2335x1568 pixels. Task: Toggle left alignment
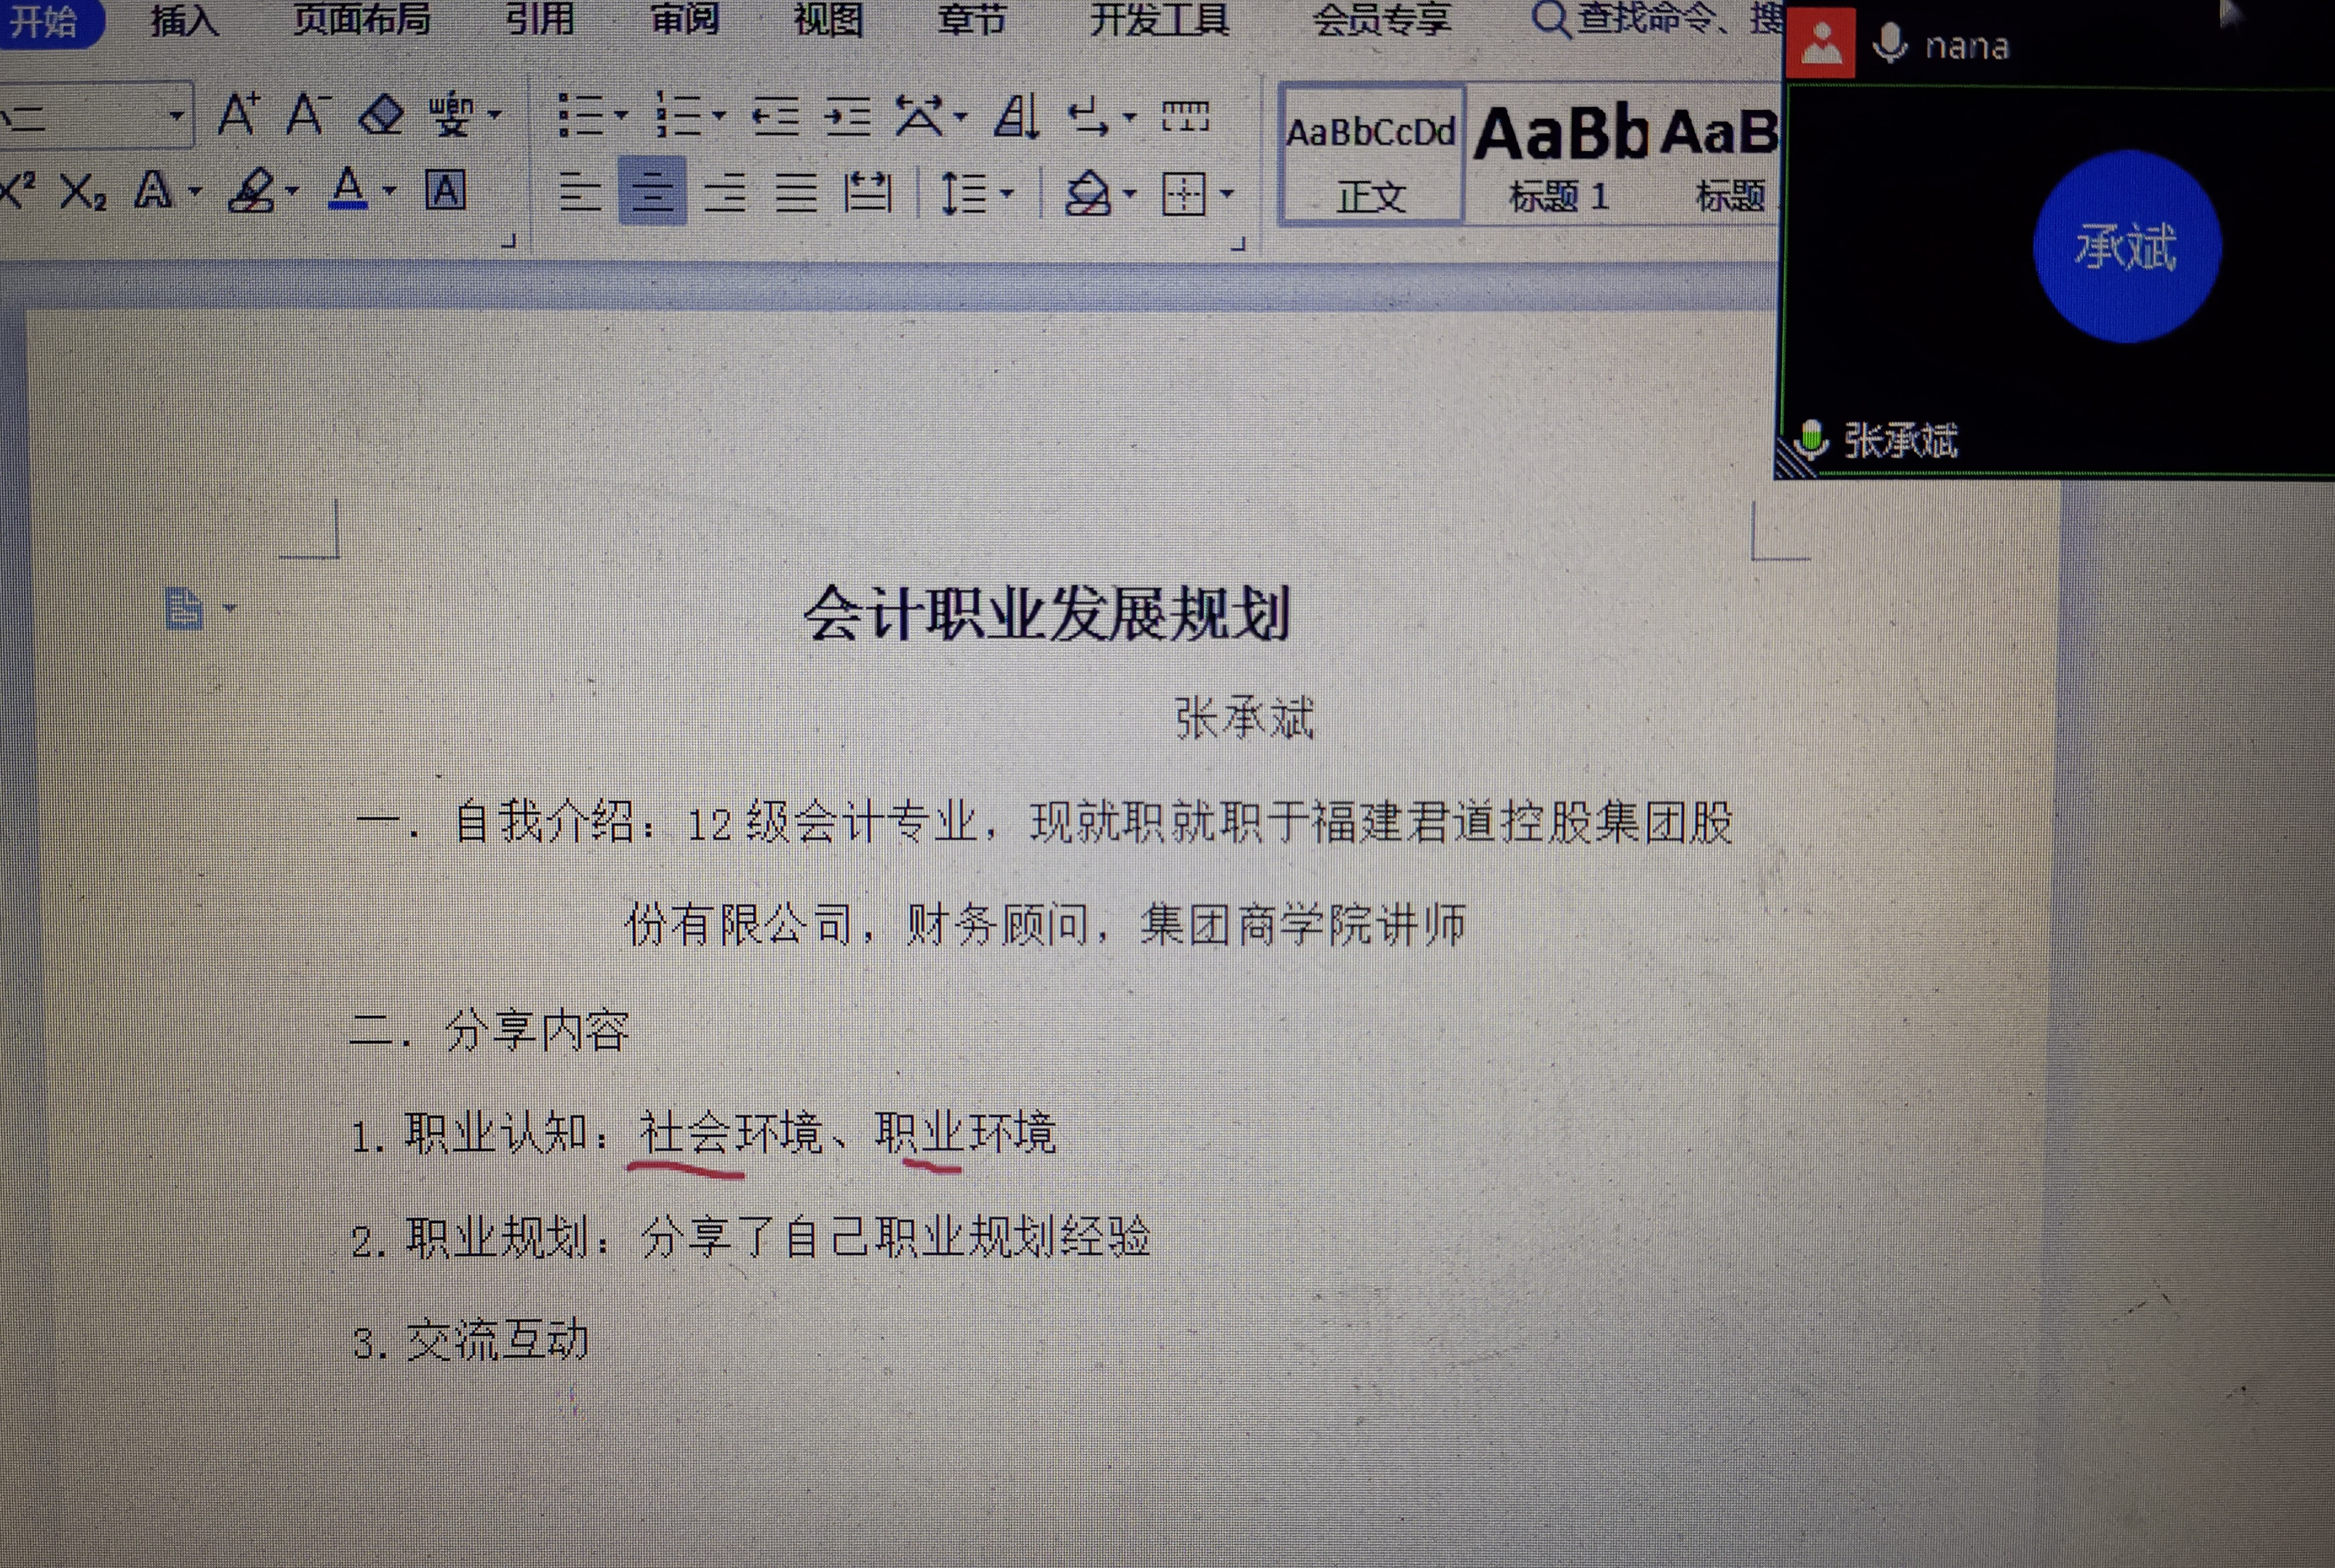[x=579, y=192]
